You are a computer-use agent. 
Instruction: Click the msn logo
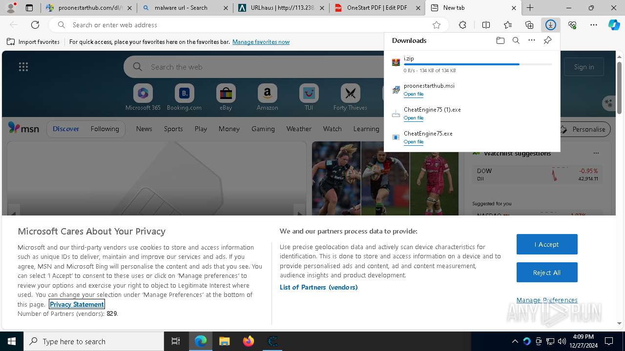click(23, 128)
